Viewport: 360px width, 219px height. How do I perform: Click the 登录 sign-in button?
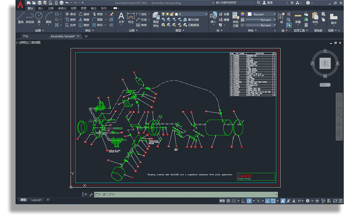pyautogui.click(x=268, y=3)
